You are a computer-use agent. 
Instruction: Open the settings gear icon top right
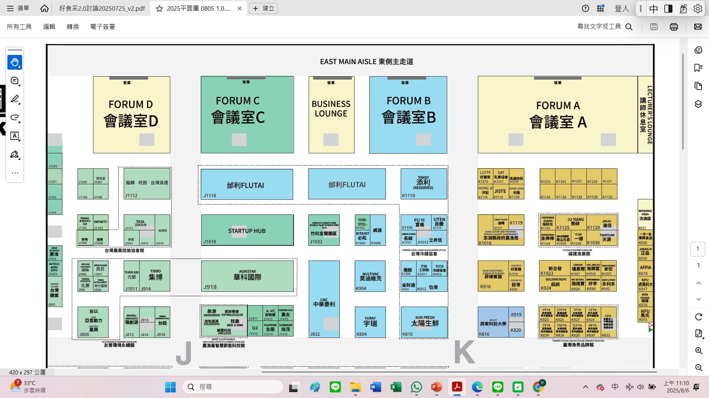click(x=698, y=8)
